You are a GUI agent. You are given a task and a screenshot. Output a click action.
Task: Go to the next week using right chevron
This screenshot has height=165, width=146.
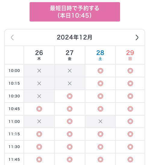tap(137, 38)
